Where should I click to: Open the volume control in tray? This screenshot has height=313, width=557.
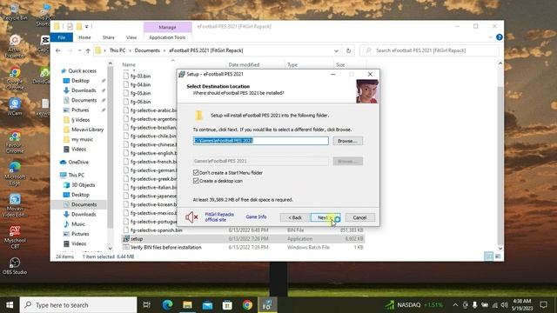click(505, 305)
